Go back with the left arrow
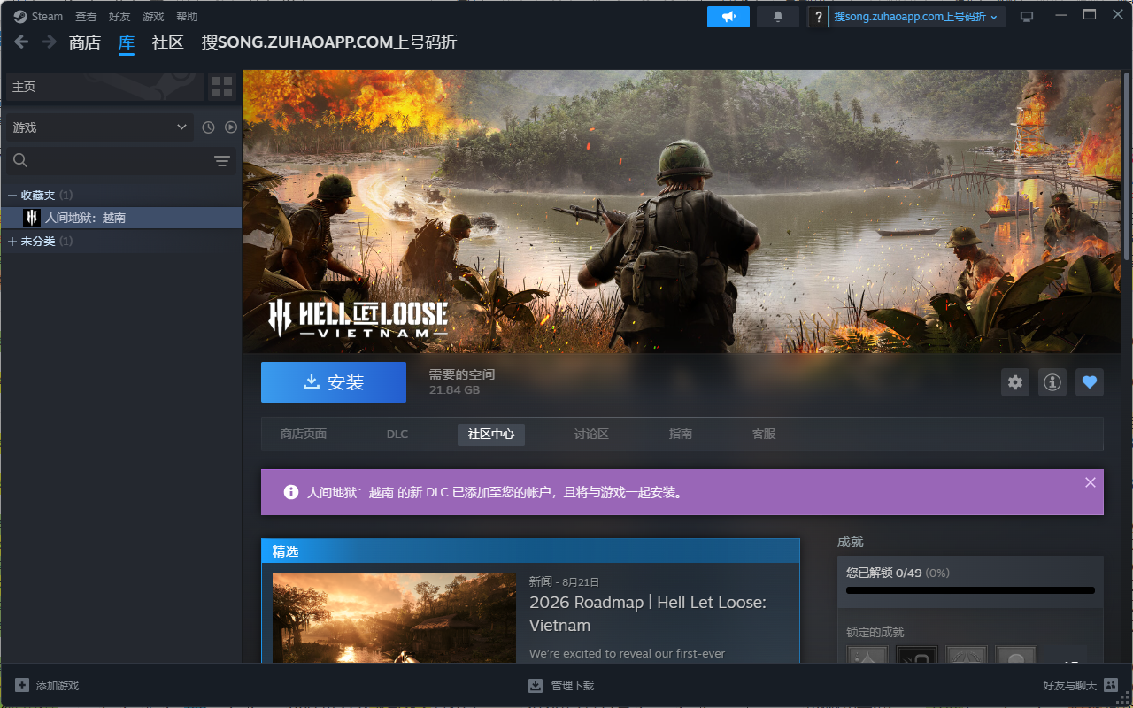This screenshot has height=708, width=1133. [21, 42]
